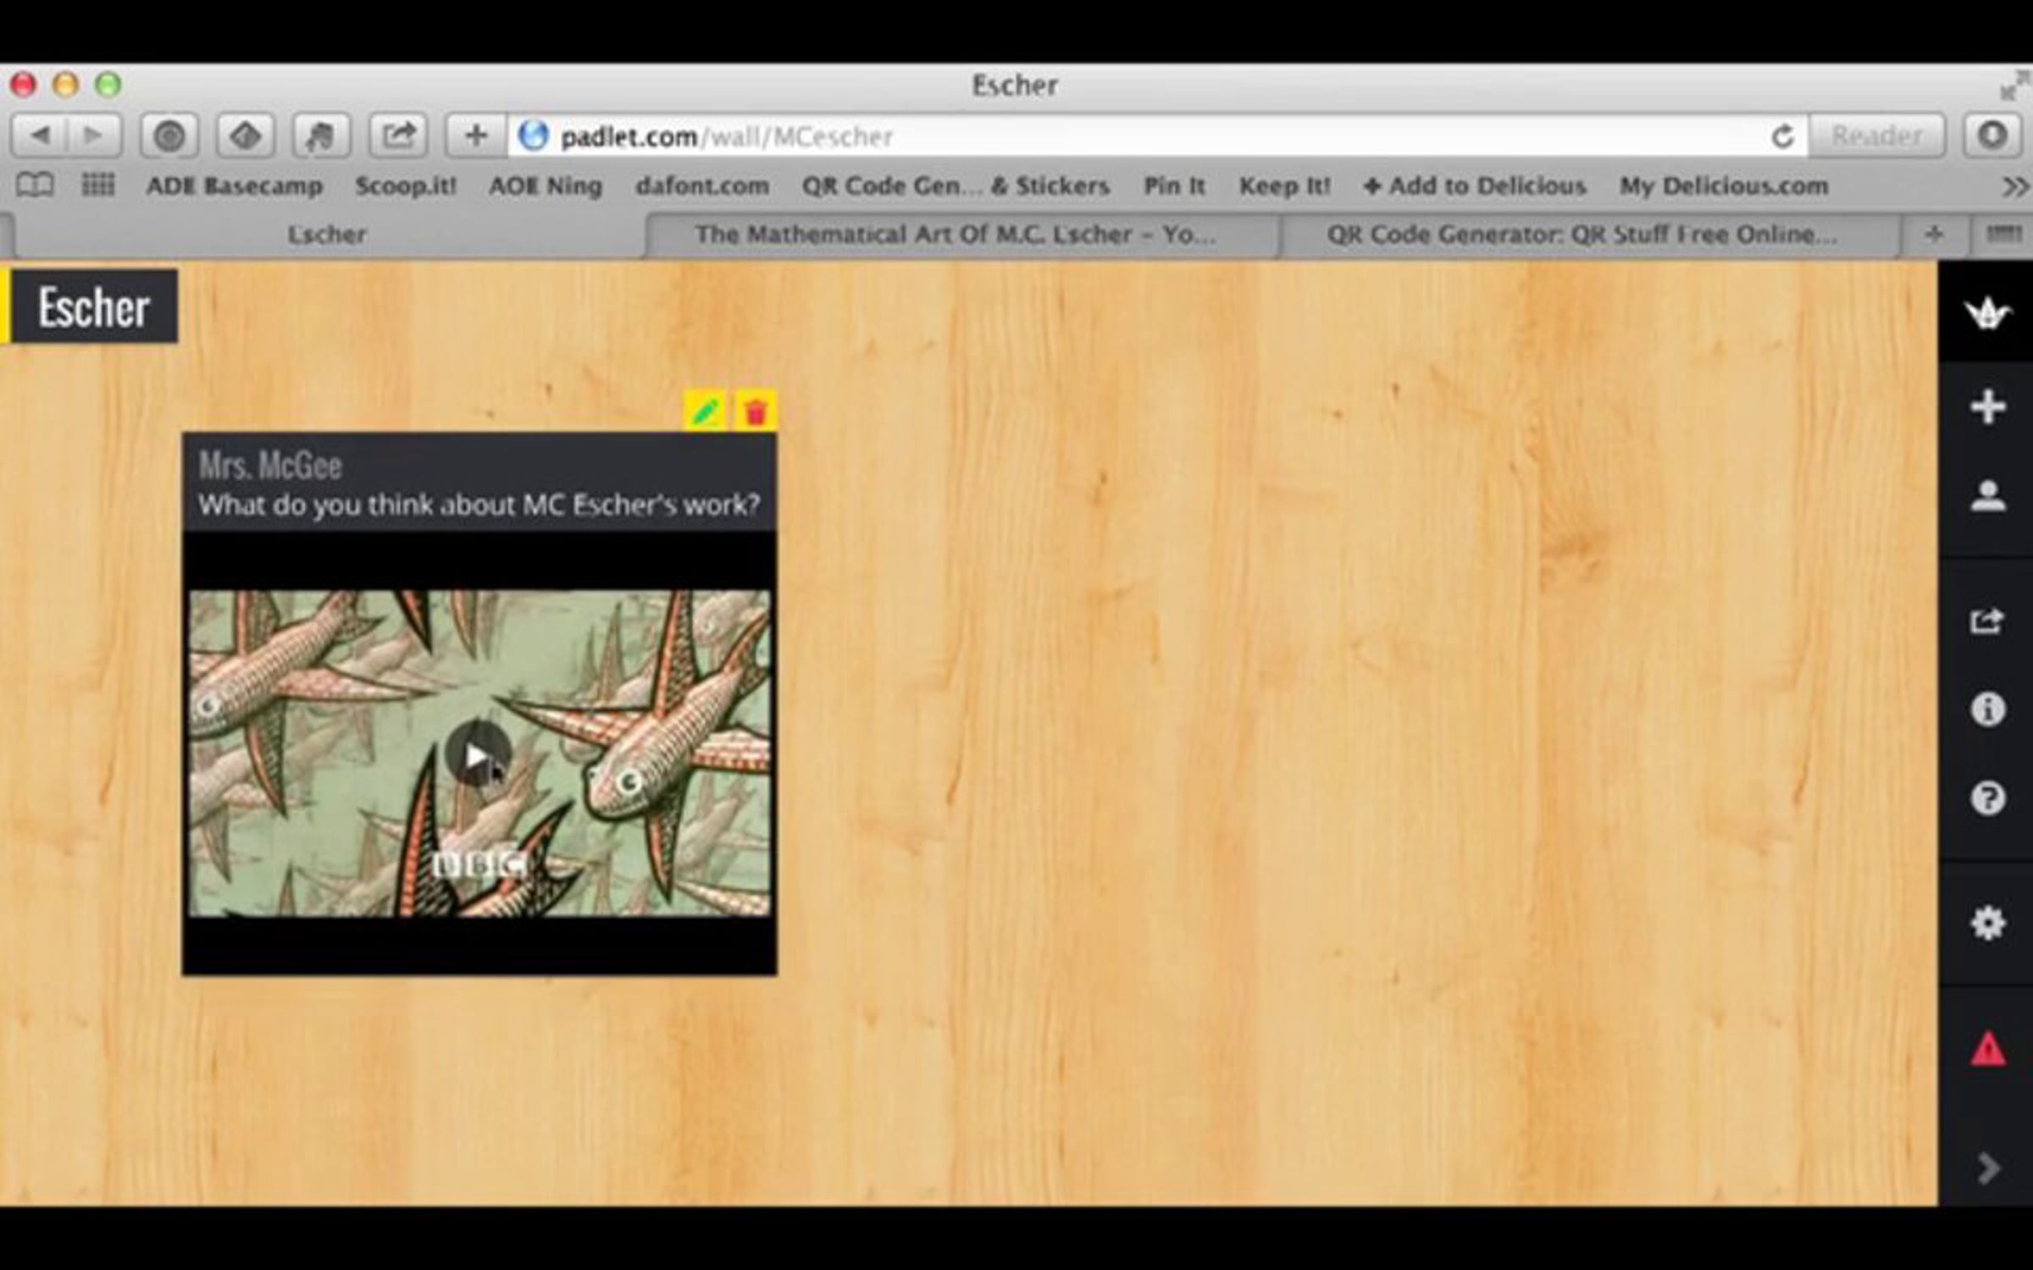This screenshot has width=2033, height=1270.
Task: Open the profile person icon in sidebar
Action: [x=1987, y=496]
